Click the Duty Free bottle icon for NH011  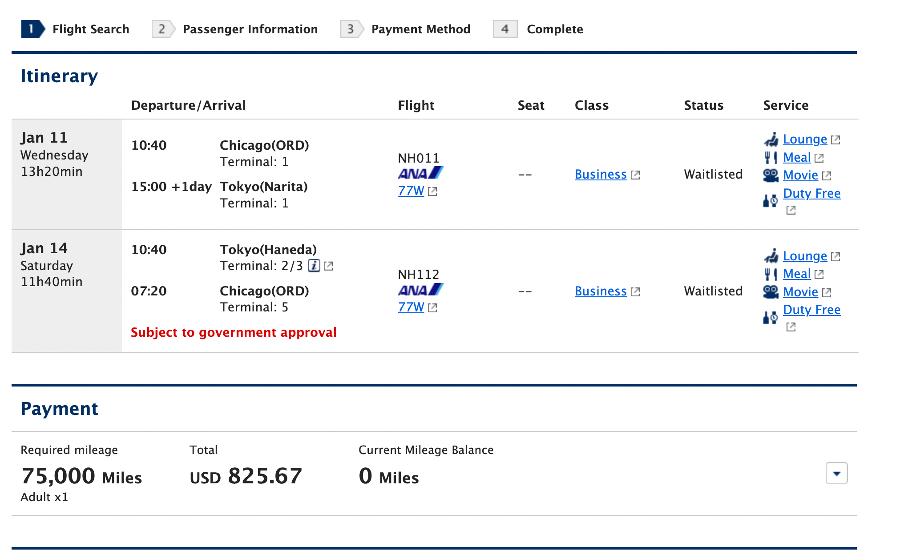(x=771, y=201)
